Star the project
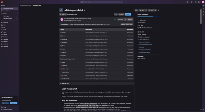 (142, 10)
